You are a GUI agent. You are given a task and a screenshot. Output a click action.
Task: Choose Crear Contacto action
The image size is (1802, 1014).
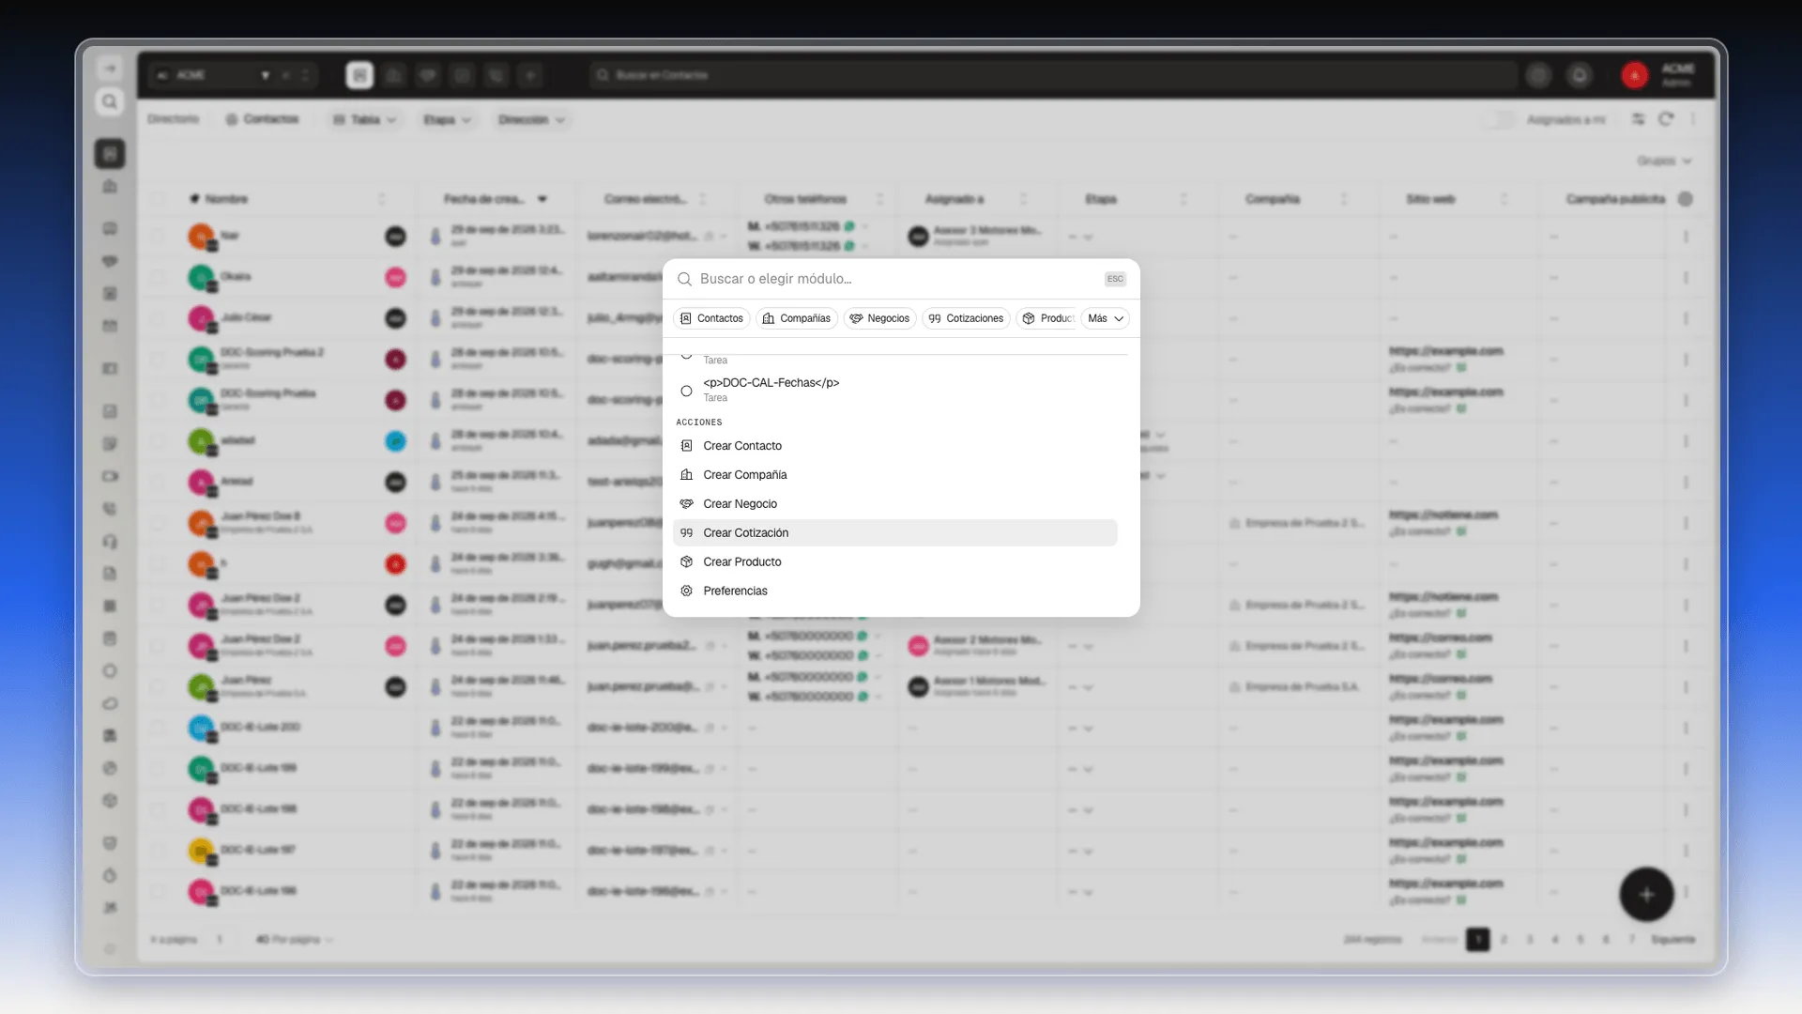click(x=895, y=446)
